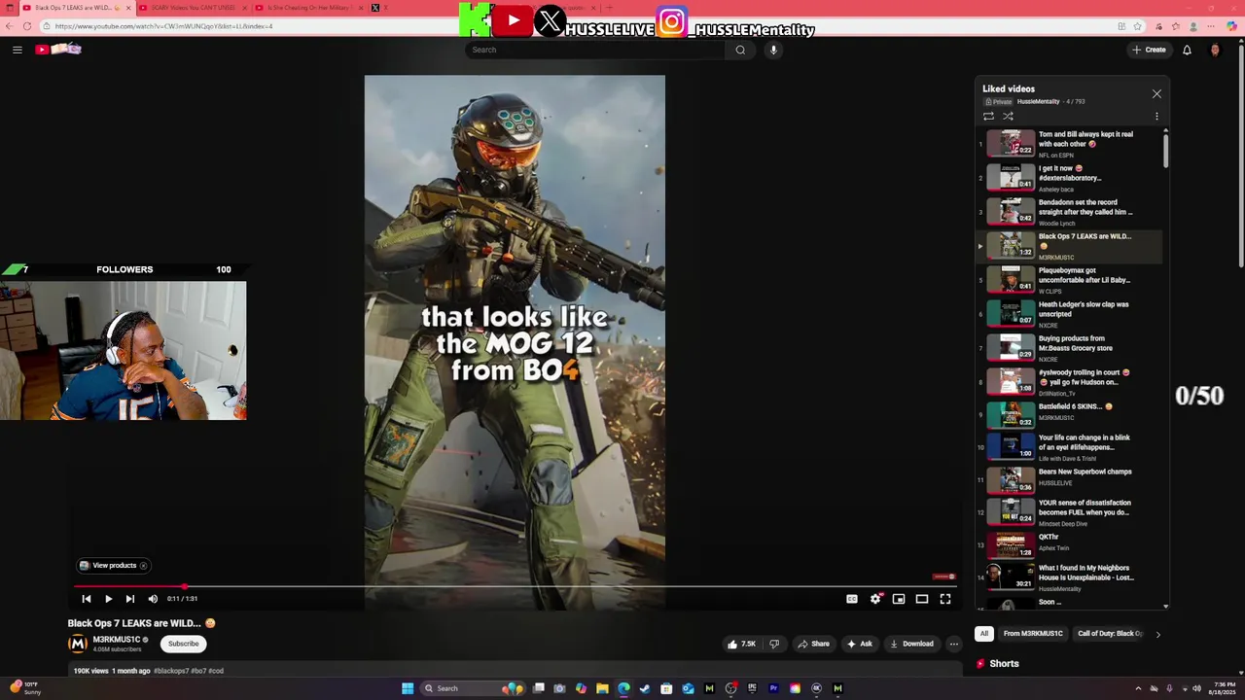Open the Shorts section heading
The width and height of the screenshot is (1245, 700).
click(1004, 664)
